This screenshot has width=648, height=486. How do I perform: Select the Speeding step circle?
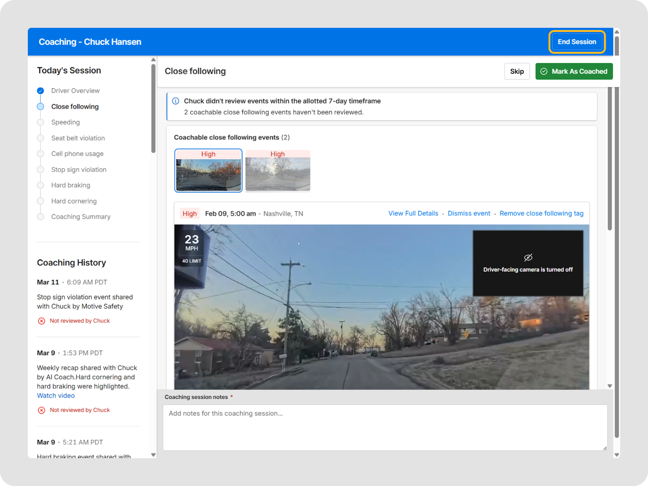[40, 122]
